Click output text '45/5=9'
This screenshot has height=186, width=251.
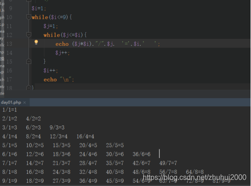[x=115, y=181]
